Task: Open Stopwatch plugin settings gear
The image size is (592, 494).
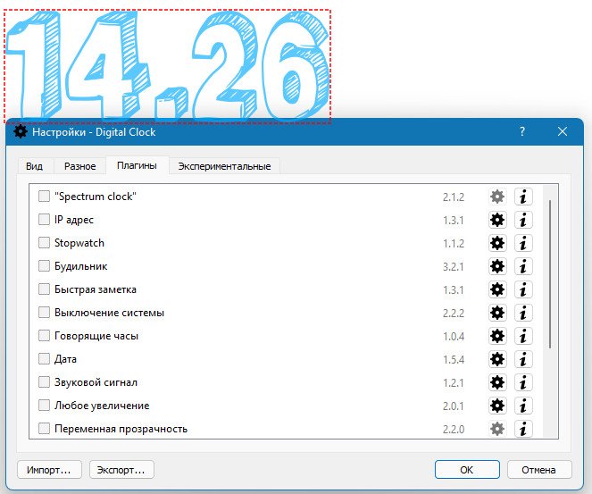Action: (497, 243)
